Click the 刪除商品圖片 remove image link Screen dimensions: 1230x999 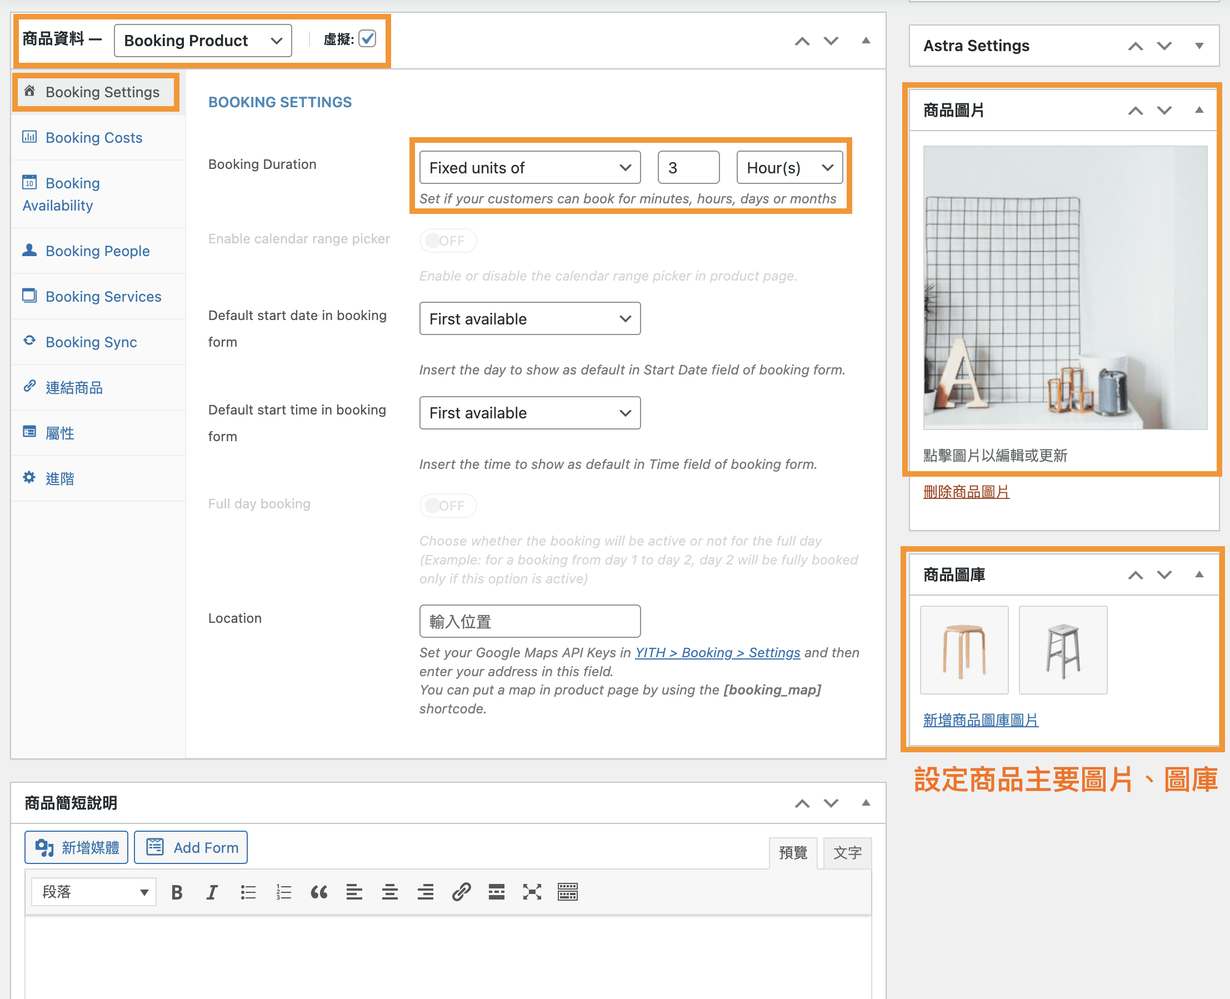pyautogui.click(x=966, y=492)
